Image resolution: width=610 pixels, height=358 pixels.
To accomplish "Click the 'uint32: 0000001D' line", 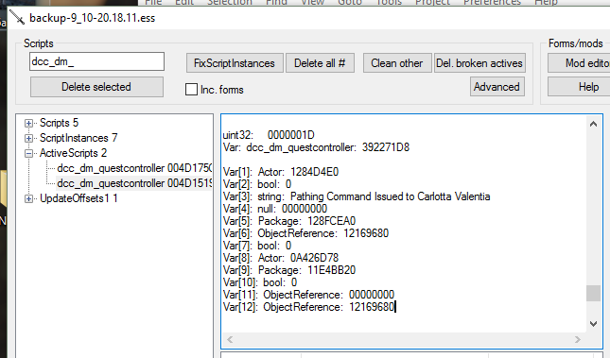I will click(x=269, y=135).
